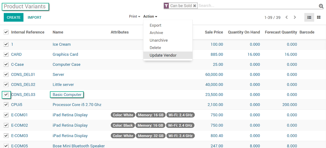Open the Basic Computer product

pos(67,95)
